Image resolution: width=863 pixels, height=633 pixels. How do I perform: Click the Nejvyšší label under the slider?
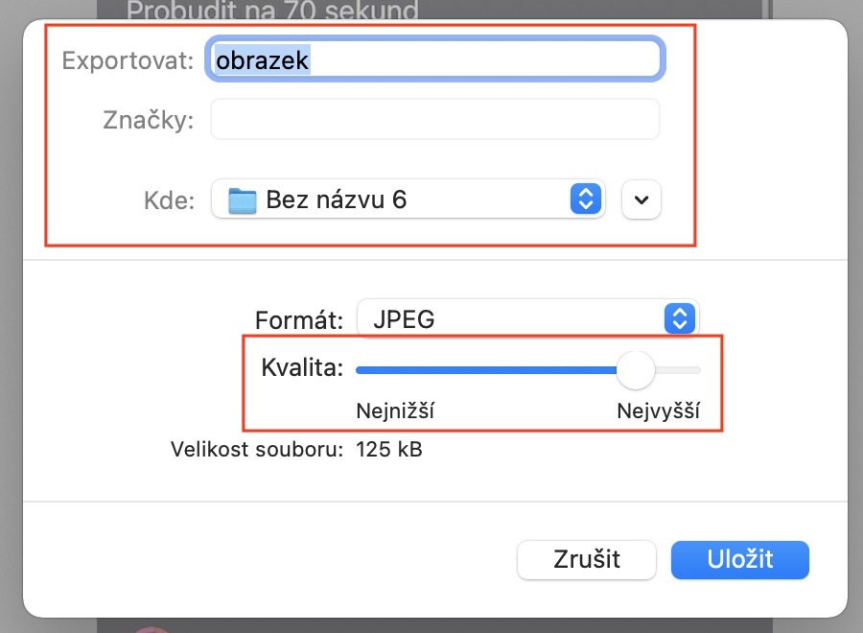659,412
